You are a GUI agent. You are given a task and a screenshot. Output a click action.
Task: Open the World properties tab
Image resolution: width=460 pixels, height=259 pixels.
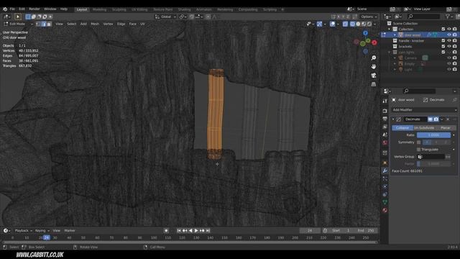pos(385,142)
